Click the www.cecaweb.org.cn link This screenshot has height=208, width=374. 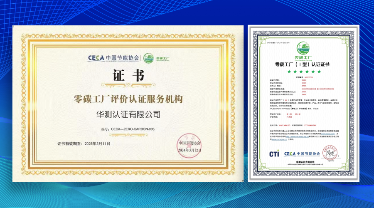298,136
